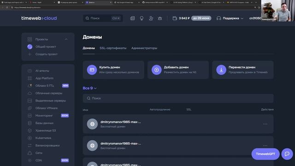Click the Перенести домен download icon
This screenshot has height=166, width=295.
(221, 70)
